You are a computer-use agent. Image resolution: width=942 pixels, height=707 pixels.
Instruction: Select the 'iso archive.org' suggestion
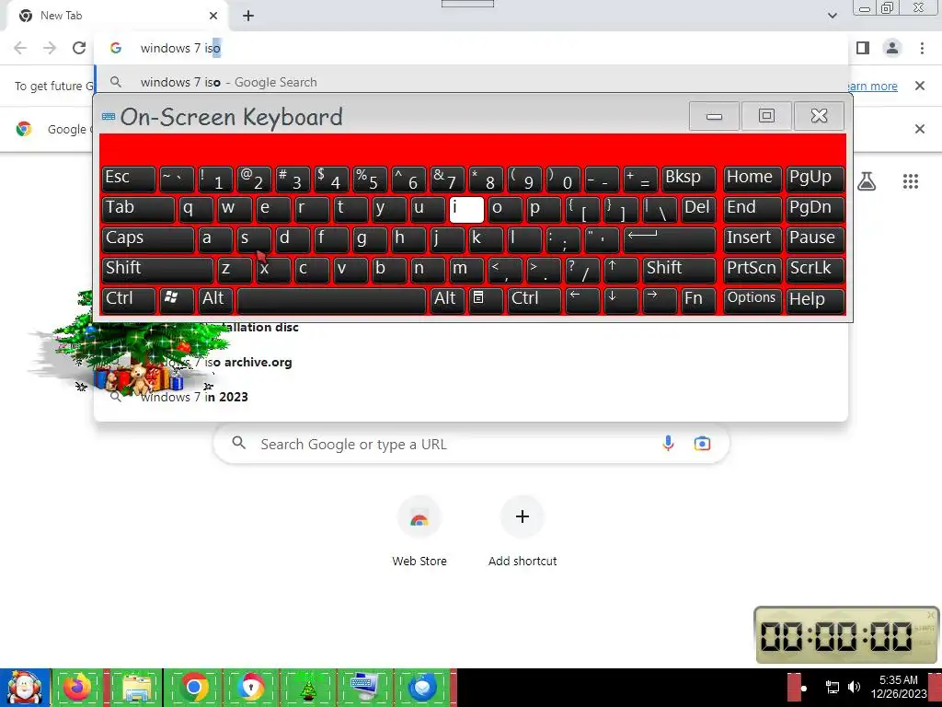[x=471, y=363]
